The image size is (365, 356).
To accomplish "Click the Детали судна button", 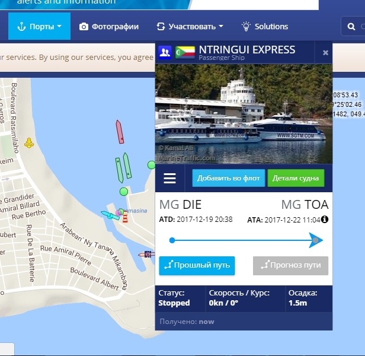I will pos(296,178).
